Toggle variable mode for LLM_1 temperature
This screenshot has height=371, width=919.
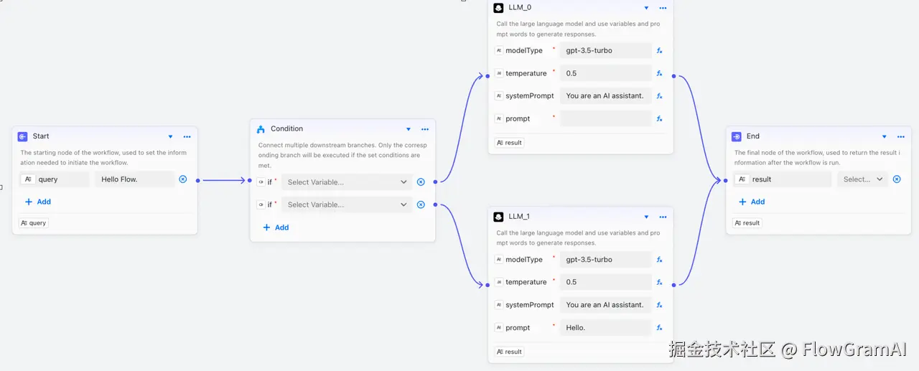coord(659,283)
